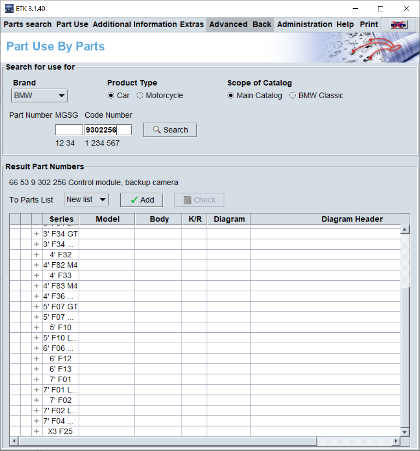Click the Search button

pos(170,130)
